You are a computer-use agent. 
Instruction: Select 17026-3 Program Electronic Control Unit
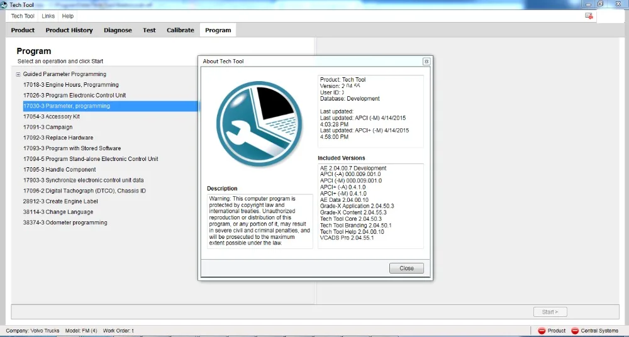point(74,96)
